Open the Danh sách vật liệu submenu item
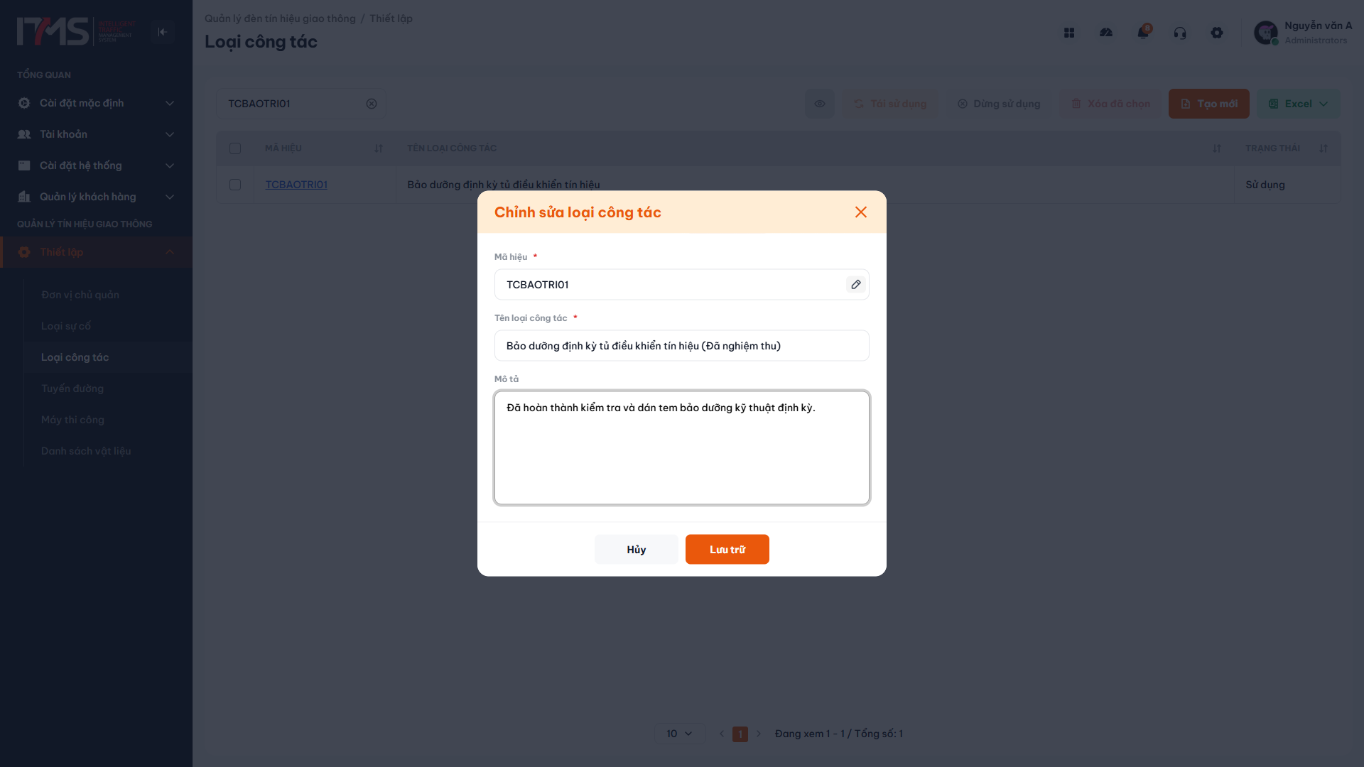Screen dimensions: 1364x767 click(86, 451)
